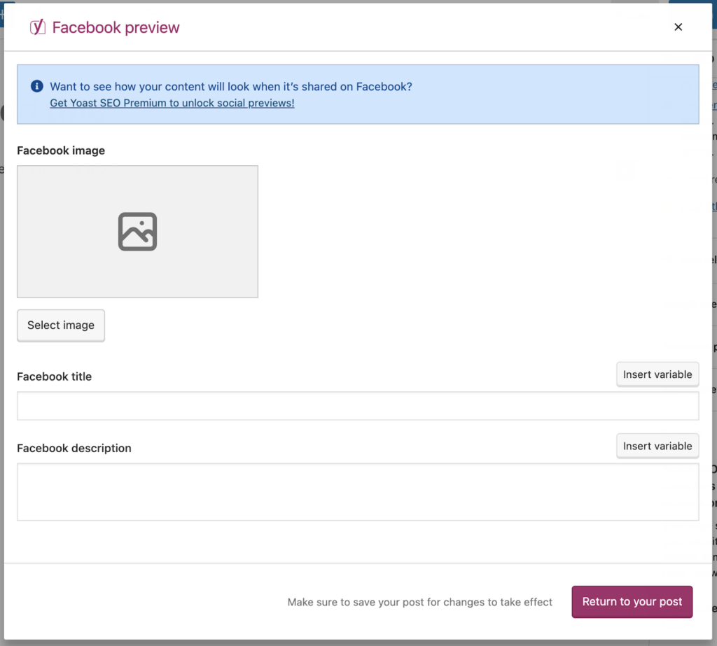717x646 pixels.
Task: Click Return to your post button
Action: tap(632, 602)
